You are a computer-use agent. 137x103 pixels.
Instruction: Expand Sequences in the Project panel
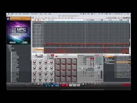tap(104, 62)
